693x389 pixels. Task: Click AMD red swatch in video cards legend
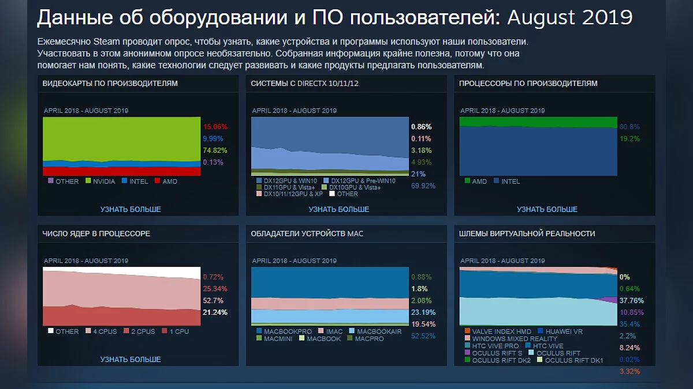coord(157,181)
